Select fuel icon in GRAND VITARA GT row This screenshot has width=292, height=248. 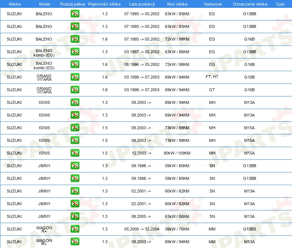coord(75,89)
